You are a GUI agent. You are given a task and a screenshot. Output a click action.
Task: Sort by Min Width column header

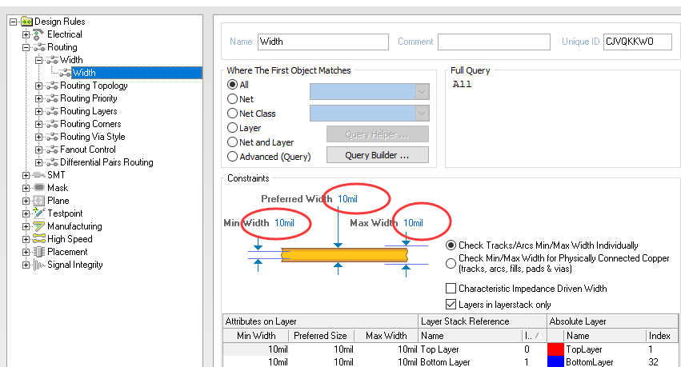tap(256, 336)
